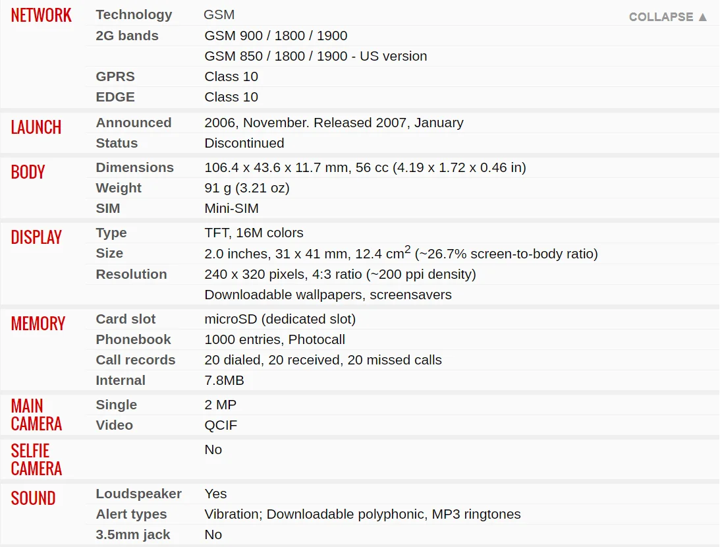Open the Technology spec link
This screenshot has width=720, height=547.
coord(134,14)
